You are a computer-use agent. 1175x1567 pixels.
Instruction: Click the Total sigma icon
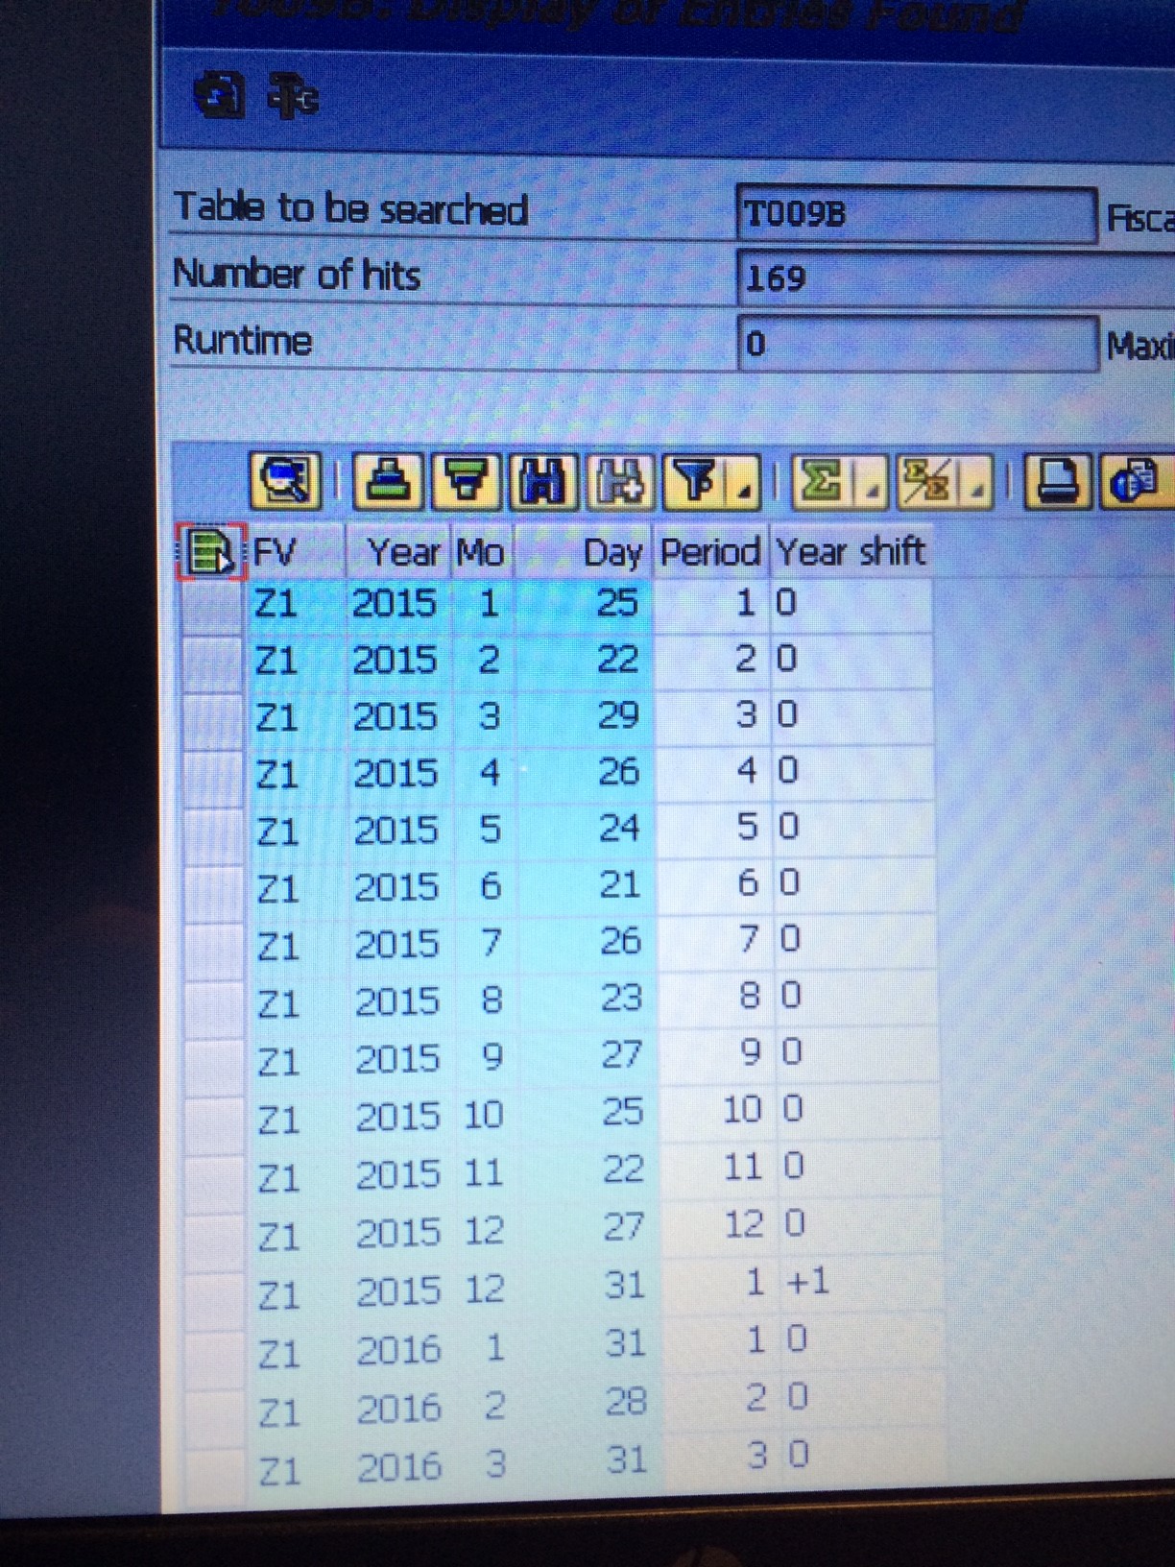[x=821, y=480]
